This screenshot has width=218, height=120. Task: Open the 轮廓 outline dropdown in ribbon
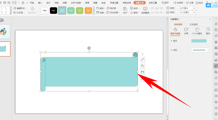(101, 12)
